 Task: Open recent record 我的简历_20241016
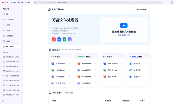click(x=11, y=95)
